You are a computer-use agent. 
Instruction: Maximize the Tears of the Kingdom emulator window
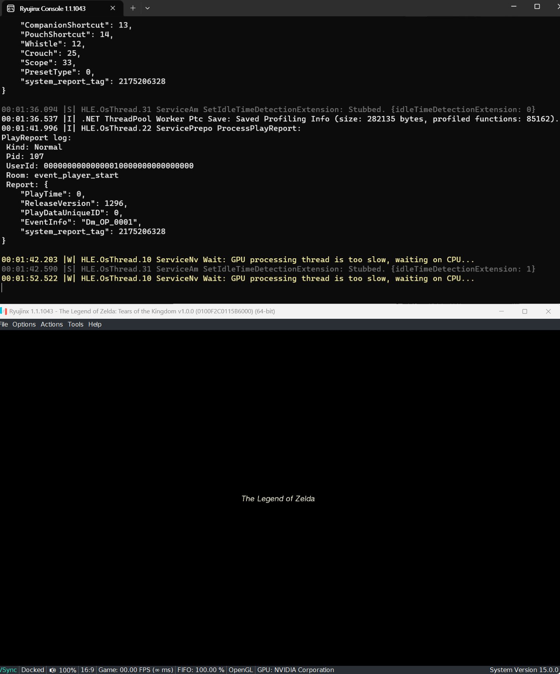[525, 311]
